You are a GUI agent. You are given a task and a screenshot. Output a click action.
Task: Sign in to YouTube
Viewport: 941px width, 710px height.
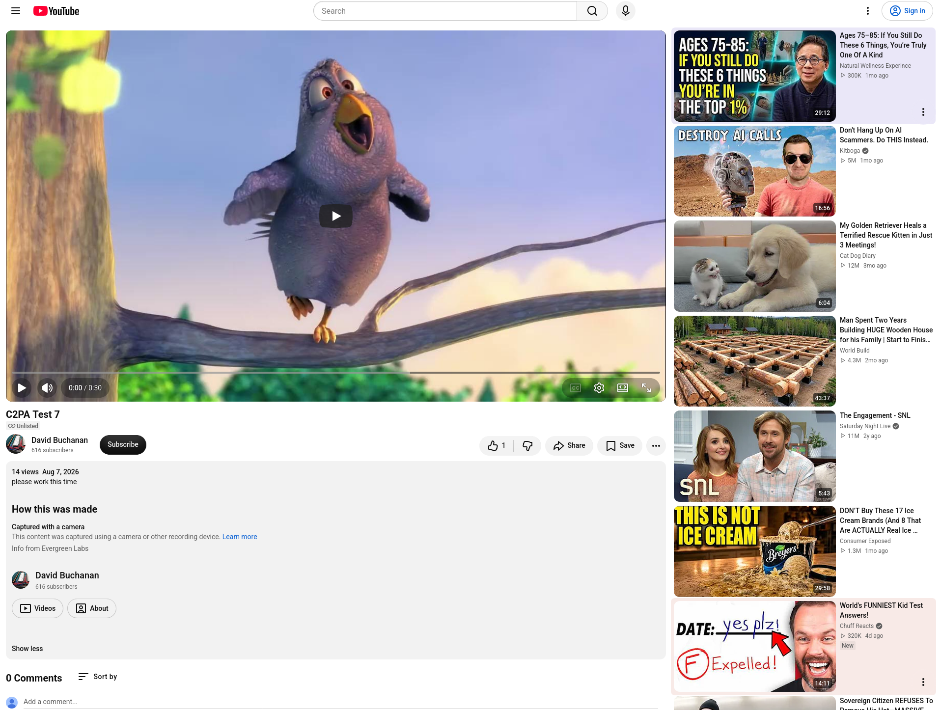click(x=907, y=11)
